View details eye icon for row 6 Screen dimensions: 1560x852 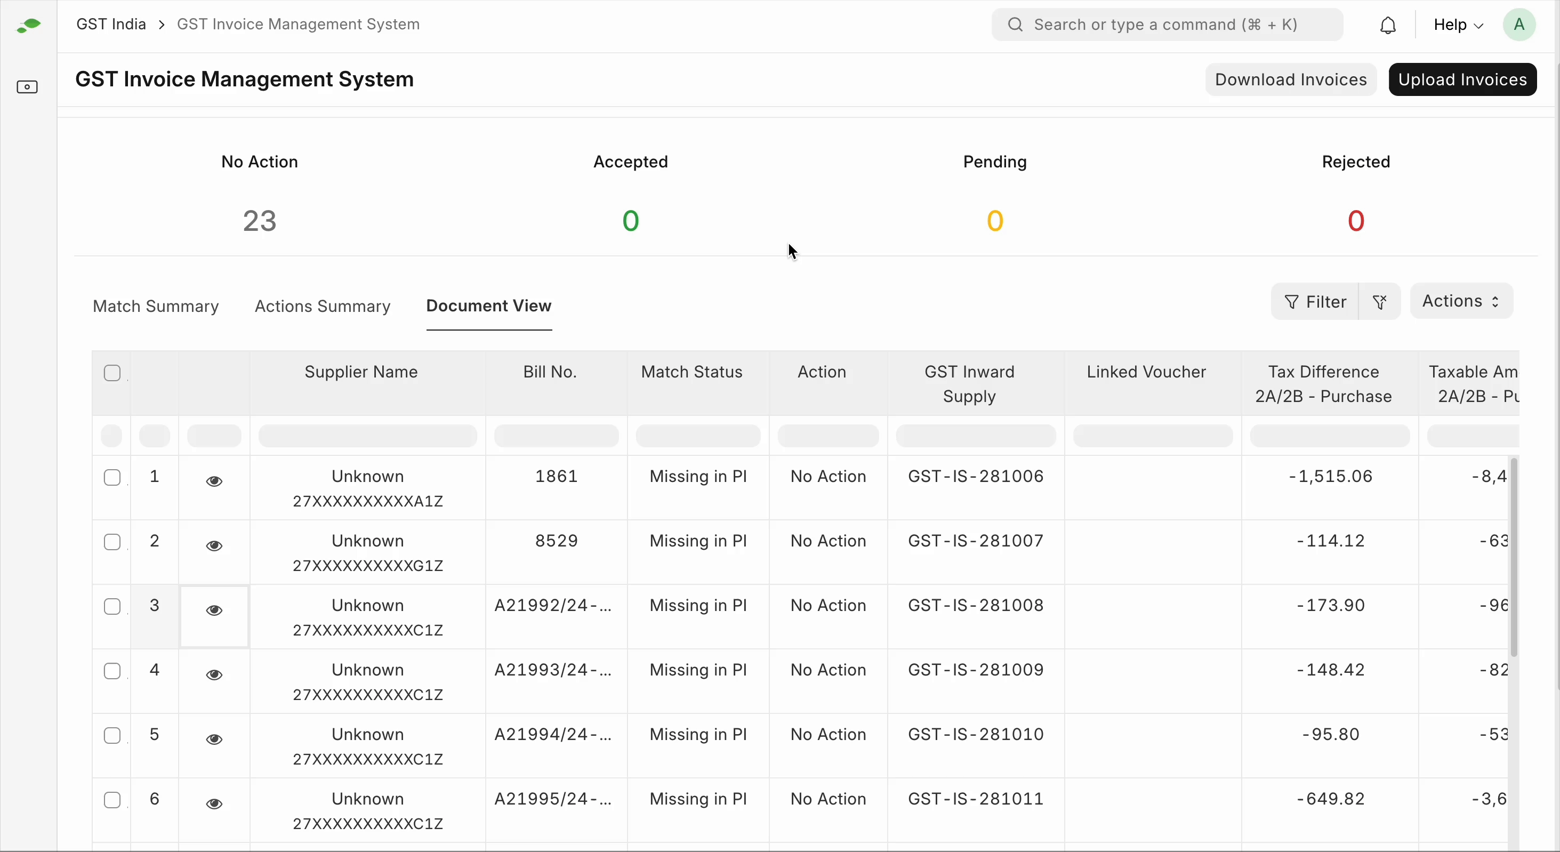[x=214, y=804]
